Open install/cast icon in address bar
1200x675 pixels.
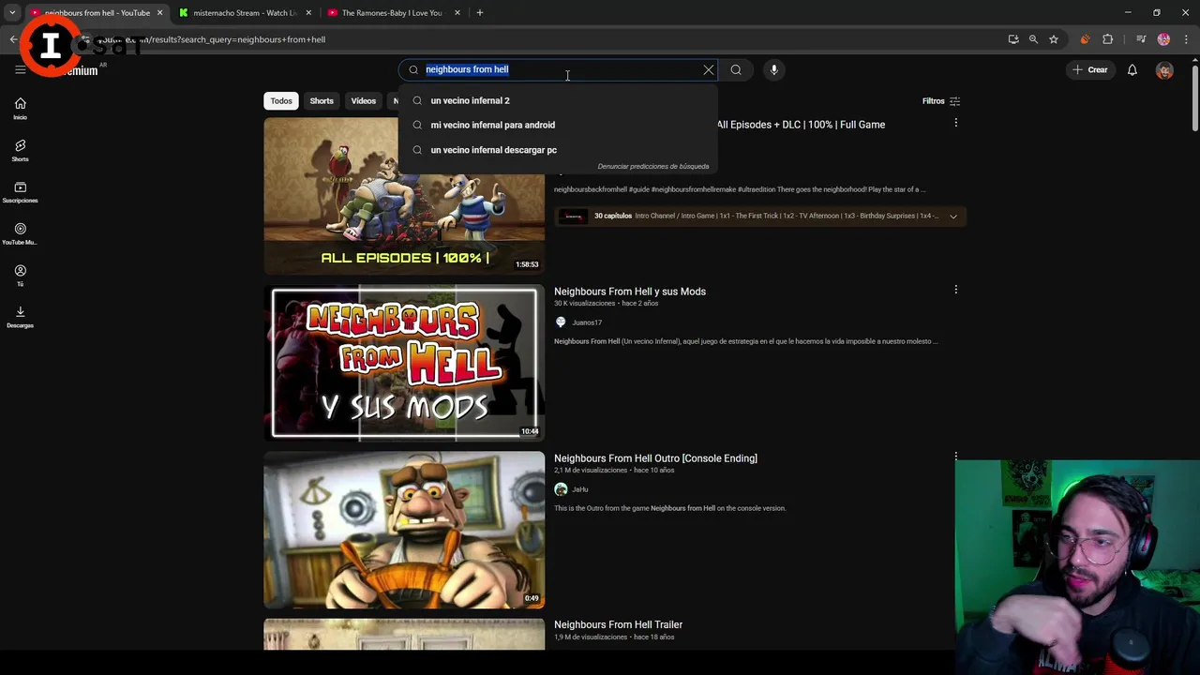1013,39
